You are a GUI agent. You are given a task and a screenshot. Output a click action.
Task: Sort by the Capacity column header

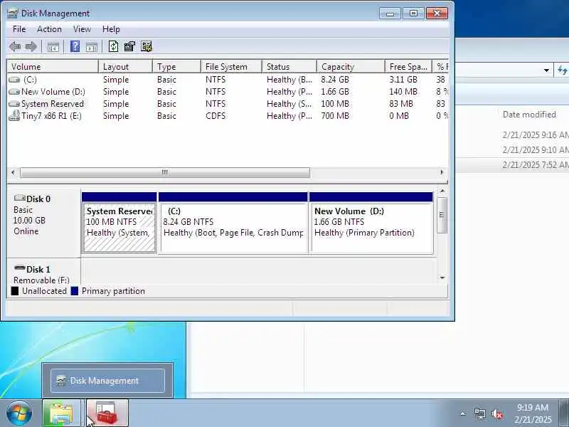click(351, 67)
